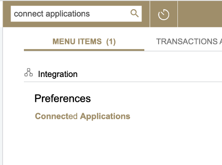222x165 pixels.
Task: Click the word 'Applications' in the results link
Action: tap(105, 116)
